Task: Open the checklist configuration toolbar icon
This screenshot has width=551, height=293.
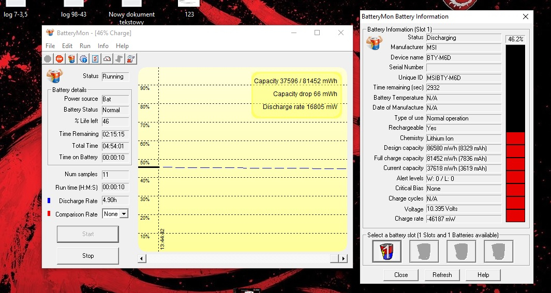Action: 95,59
